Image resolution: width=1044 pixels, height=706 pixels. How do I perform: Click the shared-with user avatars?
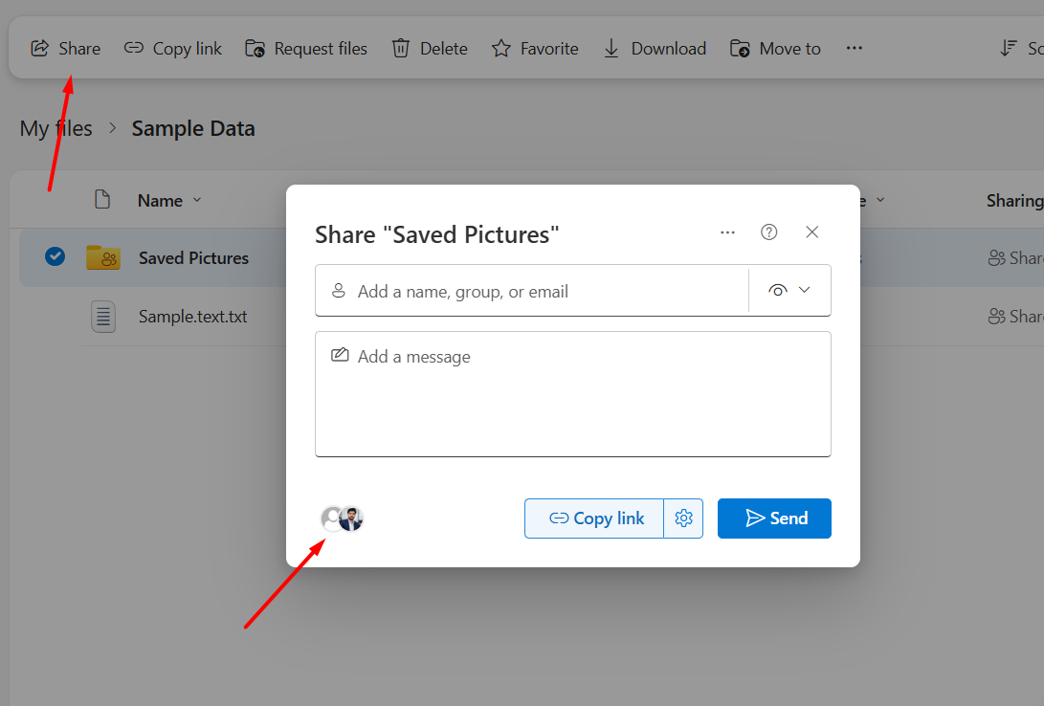pyautogui.click(x=342, y=518)
